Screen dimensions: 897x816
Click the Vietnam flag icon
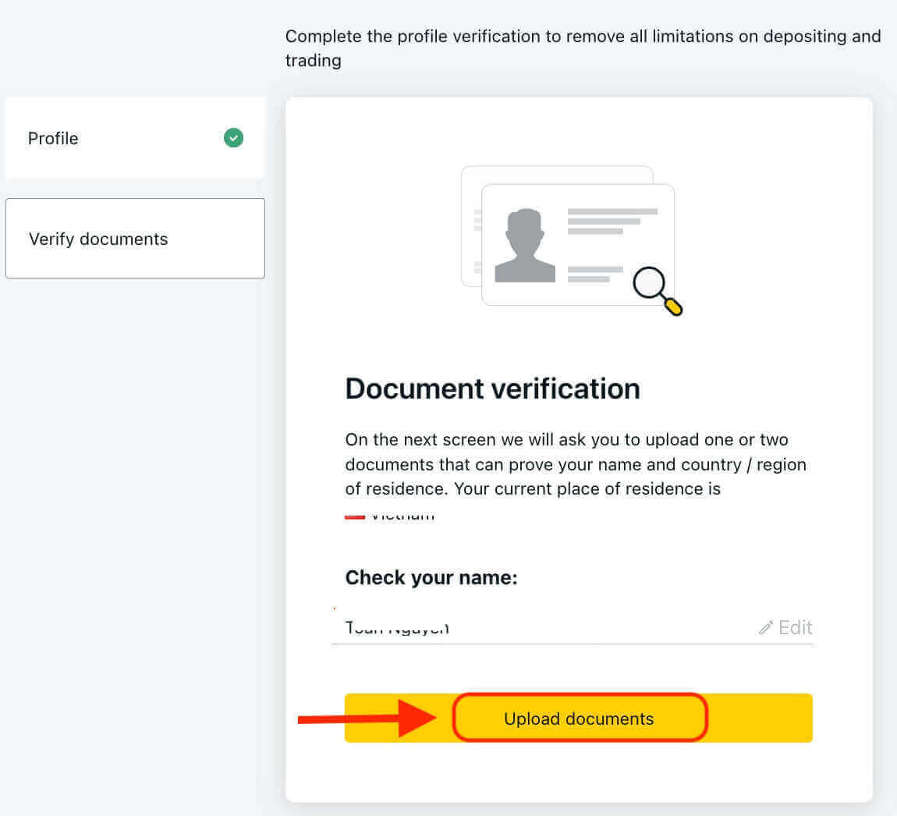coord(355,516)
